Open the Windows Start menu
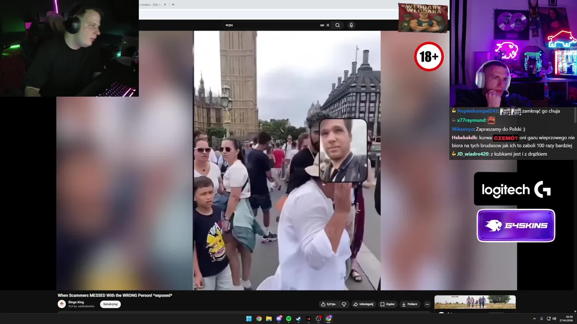577x324 pixels. click(x=249, y=319)
